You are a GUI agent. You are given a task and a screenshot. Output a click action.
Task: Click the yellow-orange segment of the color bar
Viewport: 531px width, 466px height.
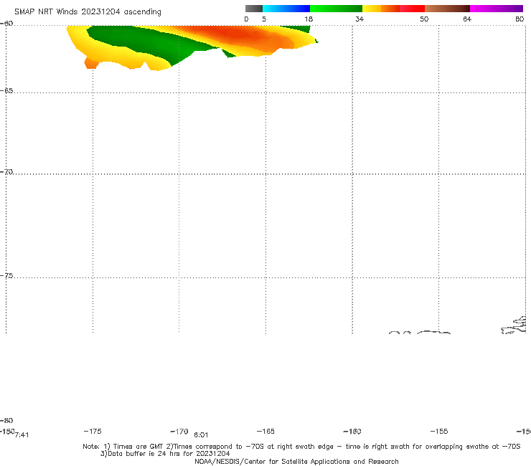(x=380, y=9)
